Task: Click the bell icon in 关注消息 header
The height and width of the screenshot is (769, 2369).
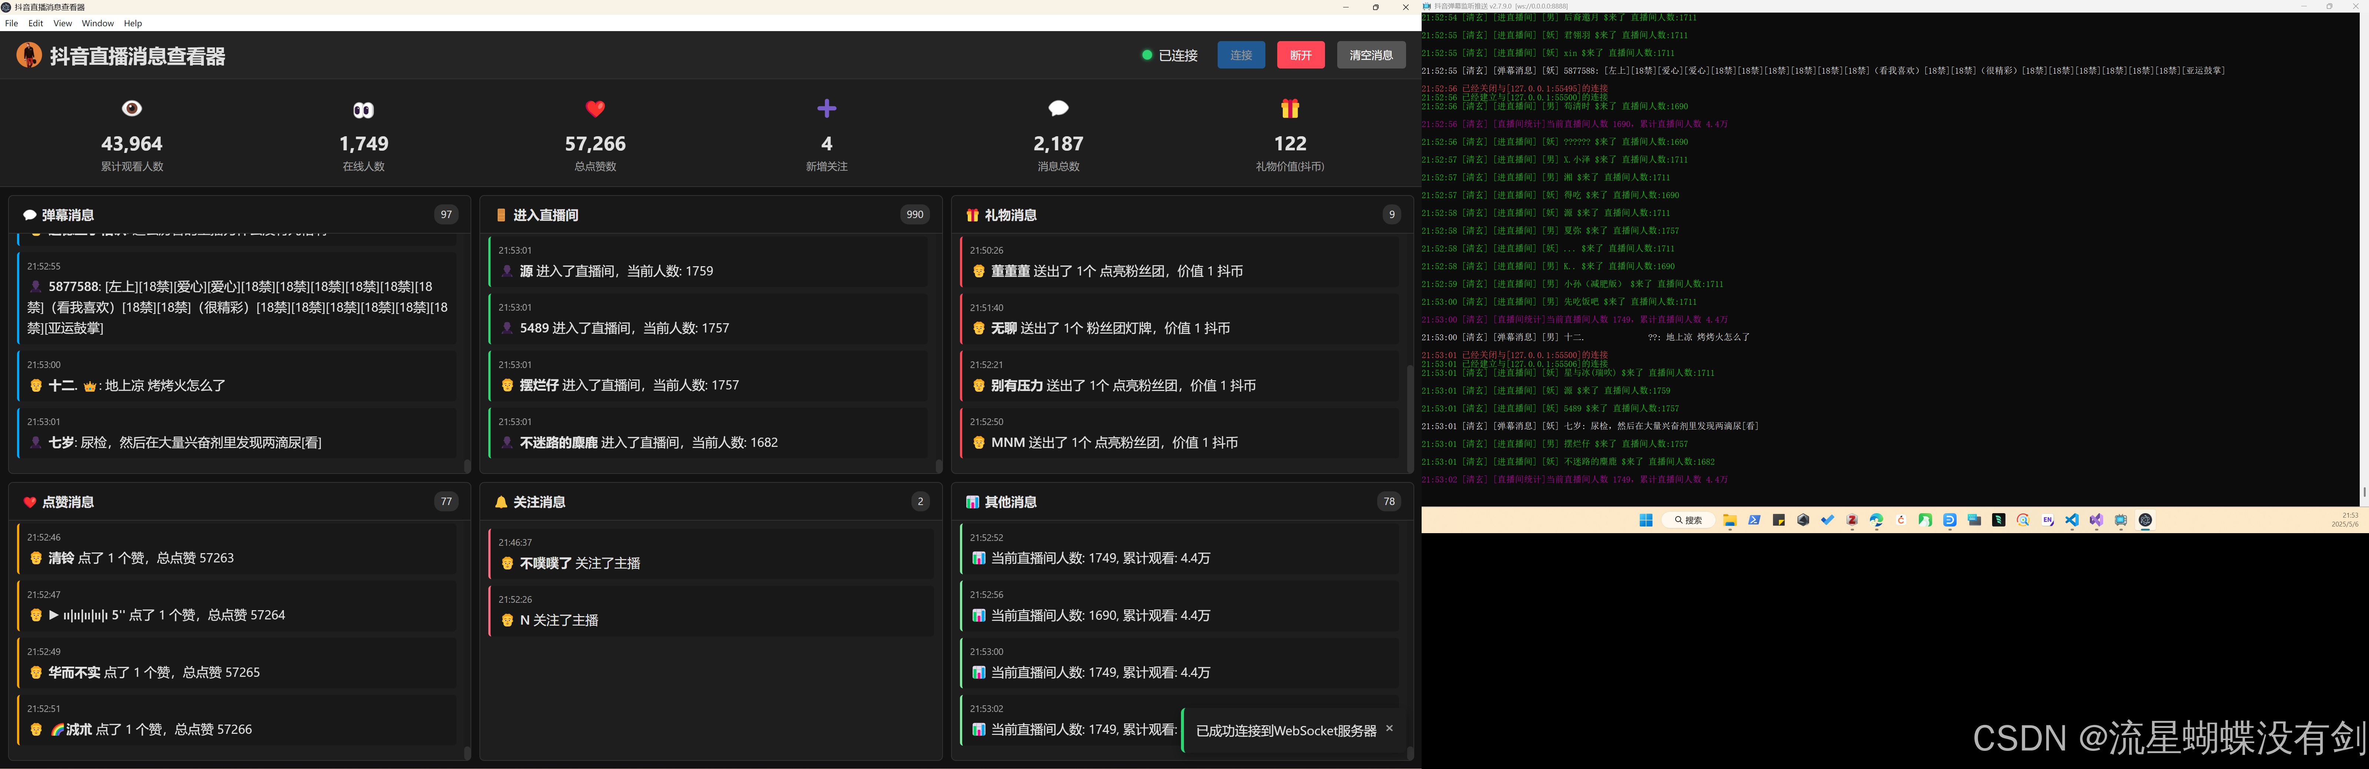Action: pos(501,502)
